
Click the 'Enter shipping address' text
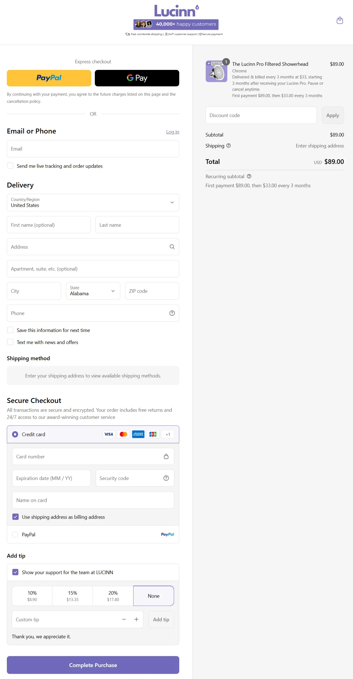[320, 146]
